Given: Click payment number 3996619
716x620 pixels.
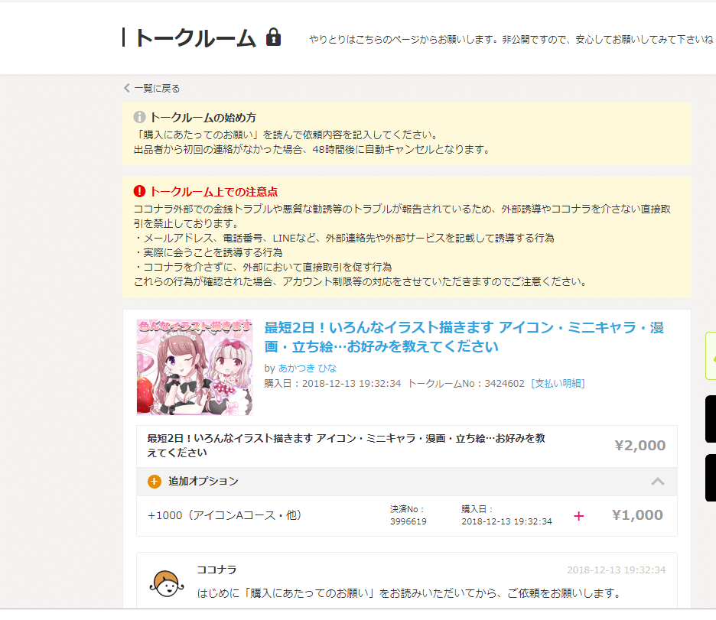Looking at the screenshot, I should 408,521.
